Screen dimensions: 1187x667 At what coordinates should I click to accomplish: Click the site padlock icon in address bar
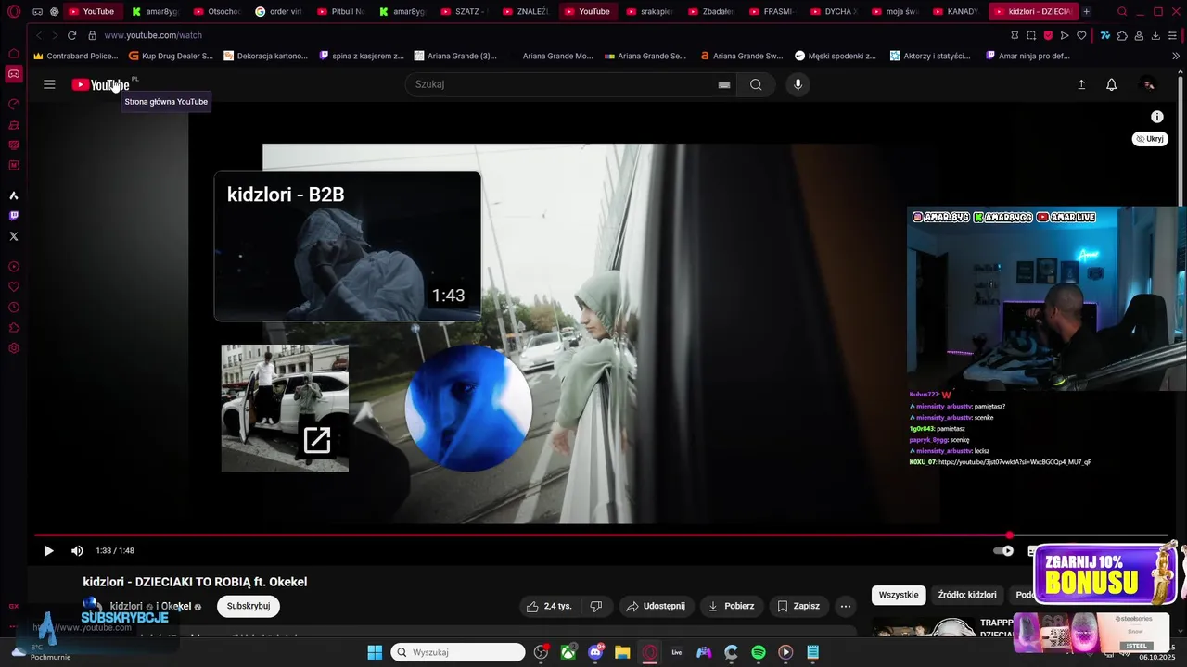coord(92,35)
